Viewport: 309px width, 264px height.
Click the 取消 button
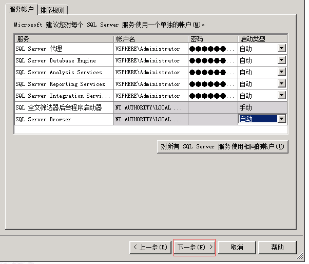coord(237,247)
